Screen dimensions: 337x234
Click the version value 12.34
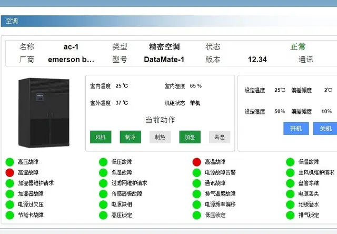[x=257, y=60]
